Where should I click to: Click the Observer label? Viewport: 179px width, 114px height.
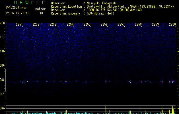click(x=58, y=3)
